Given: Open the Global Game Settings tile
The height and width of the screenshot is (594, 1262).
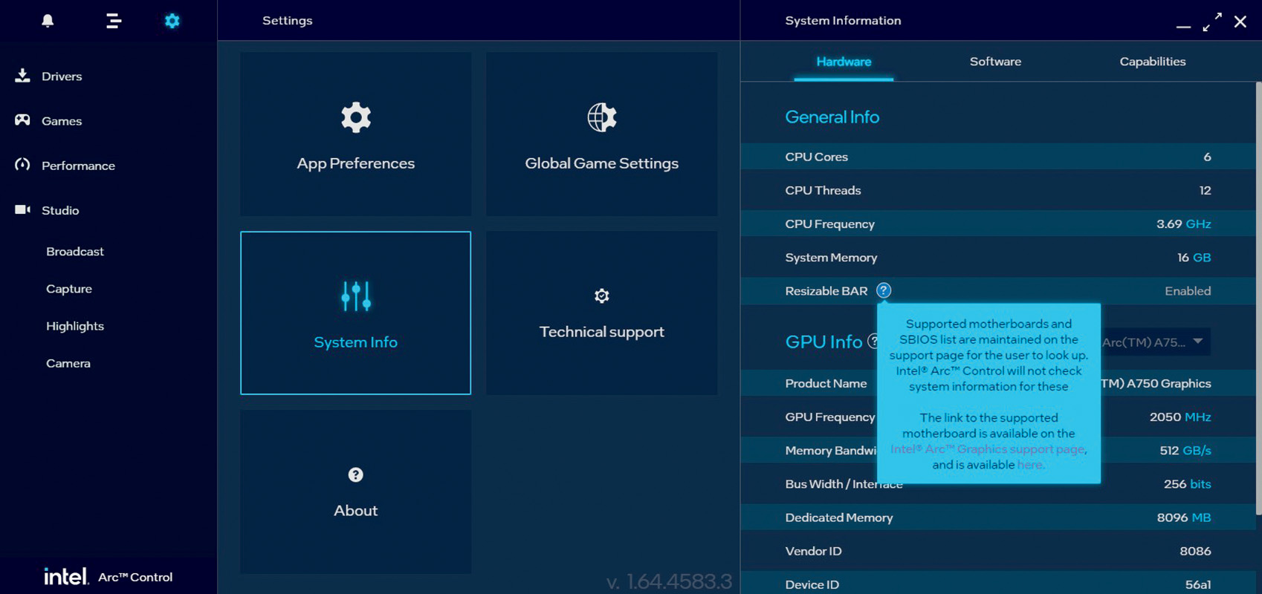Looking at the screenshot, I should pos(601,134).
